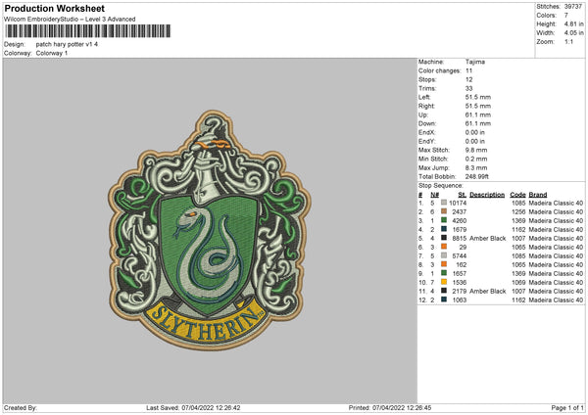Click 'Madeira Classic 40' brand in stop 12

coord(556,300)
